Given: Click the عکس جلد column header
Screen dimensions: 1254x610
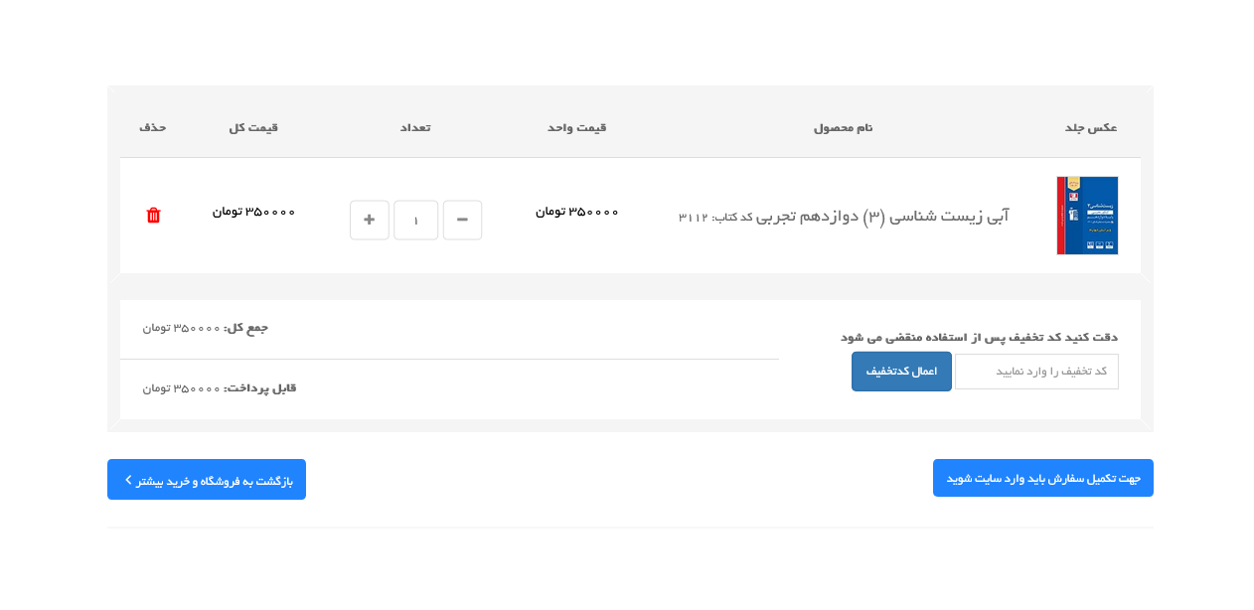Looking at the screenshot, I should click(1090, 127).
